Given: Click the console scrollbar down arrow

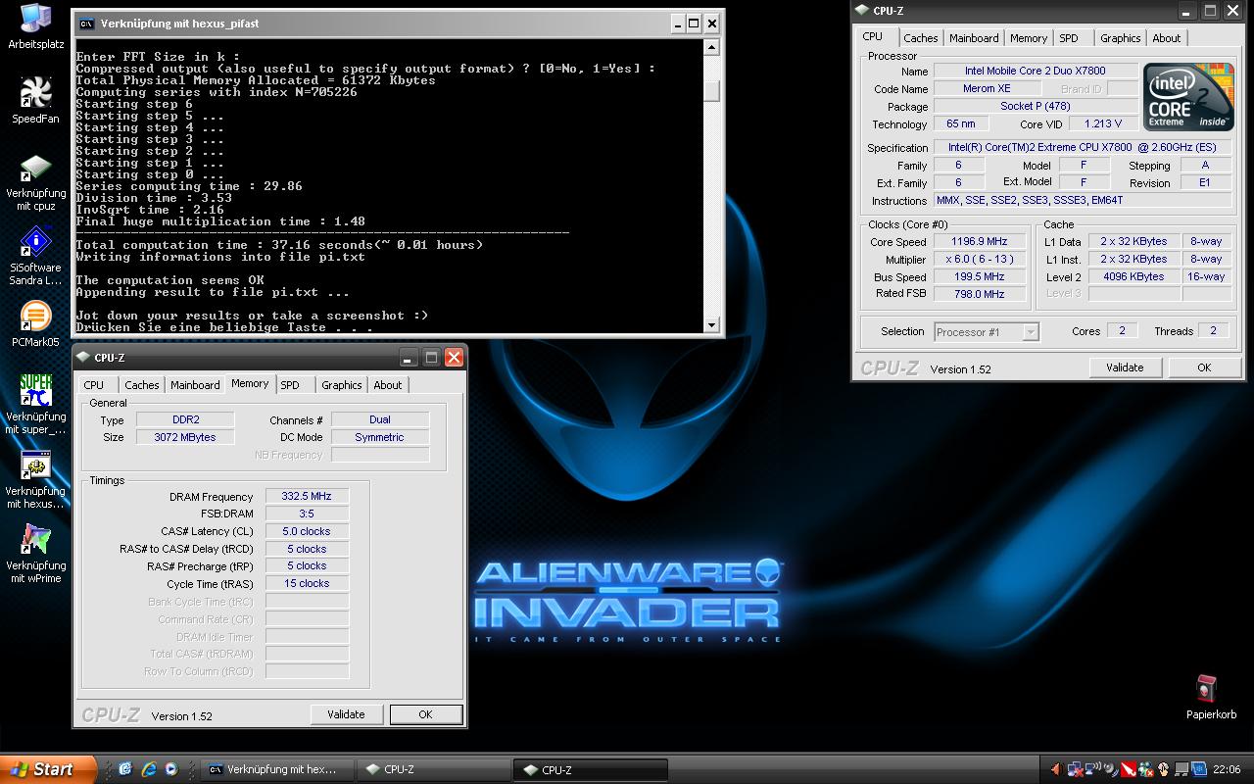Looking at the screenshot, I should [712, 324].
